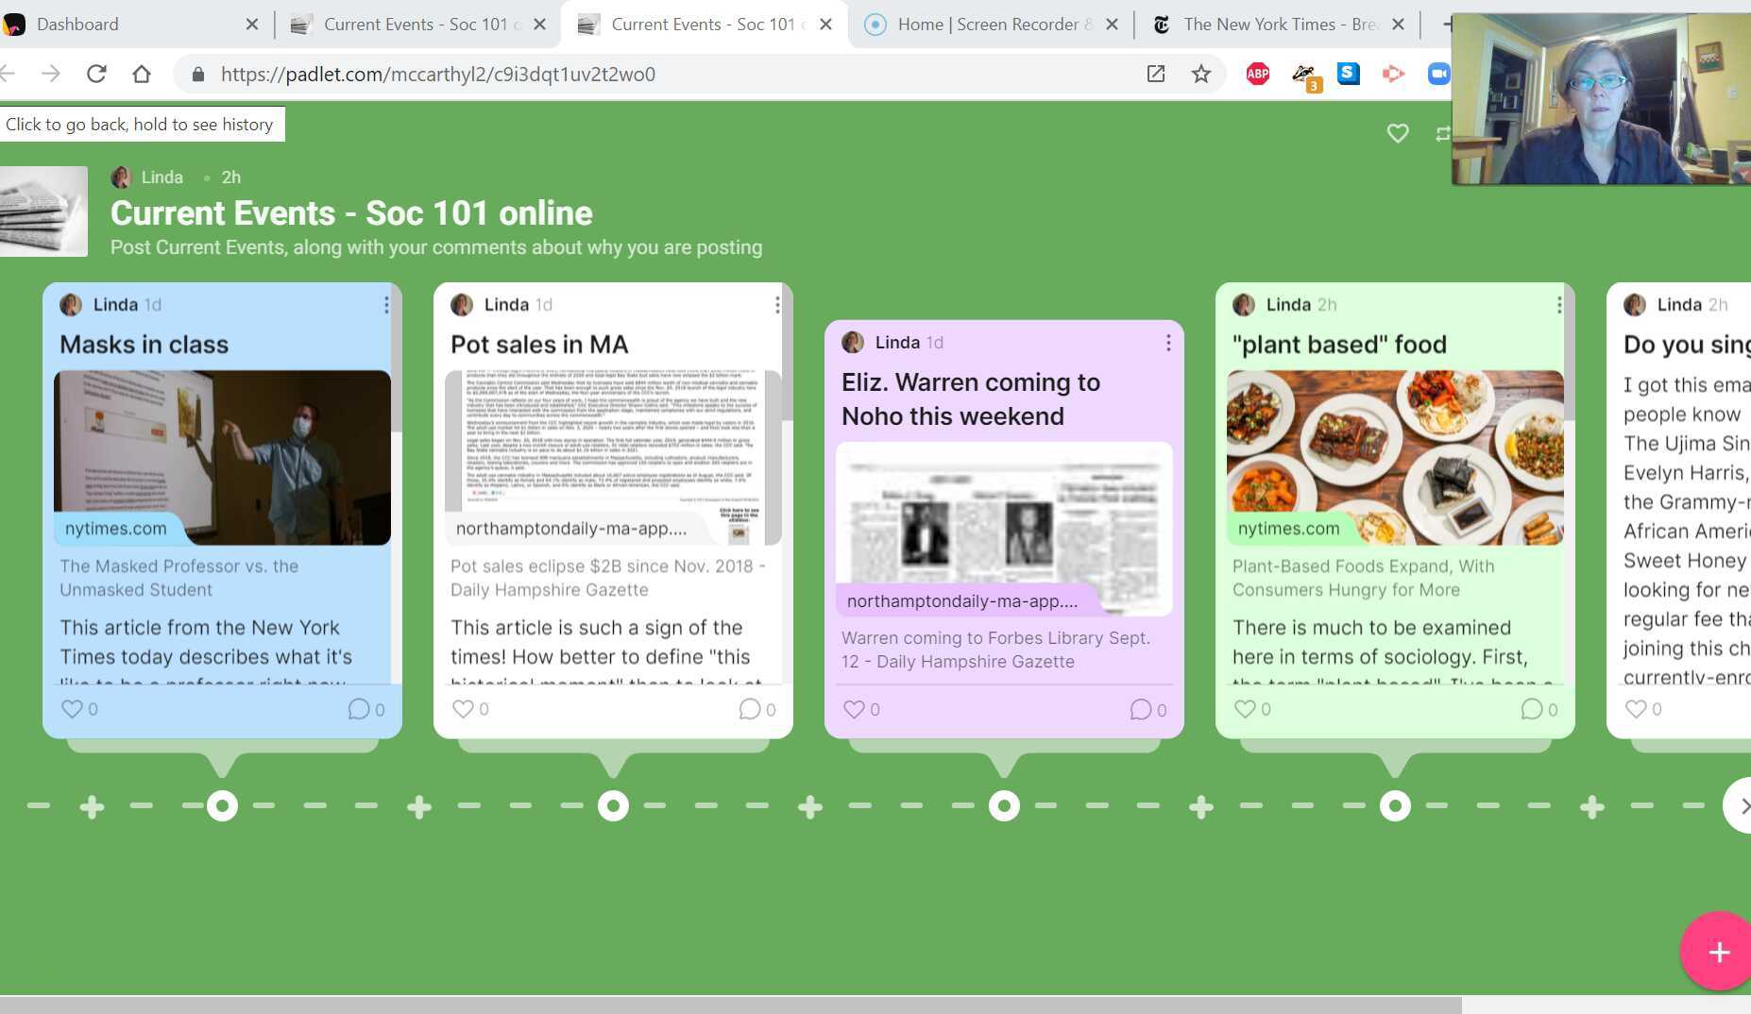Open the Adblock Plus extension menu
The image size is (1751, 1014).
[1259, 74]
